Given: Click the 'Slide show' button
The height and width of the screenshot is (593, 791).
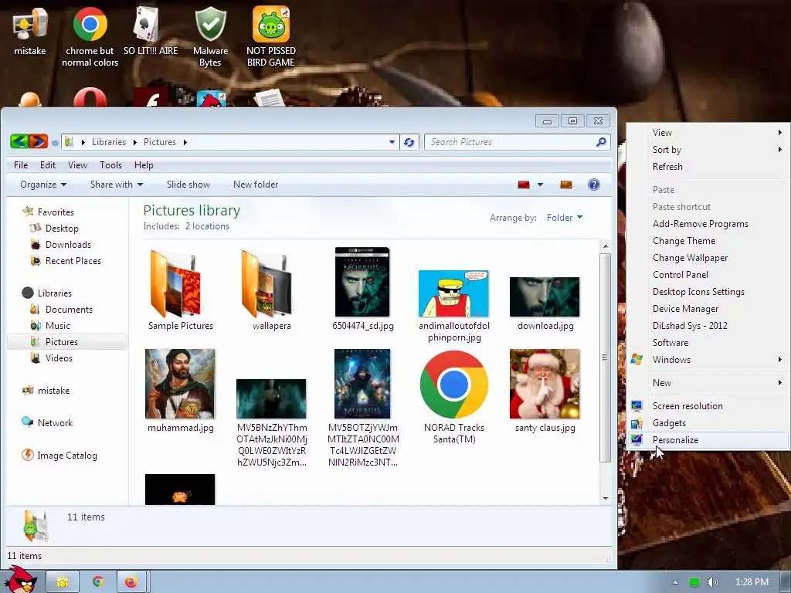Looking at the screenshot, I should pos(188,185).
